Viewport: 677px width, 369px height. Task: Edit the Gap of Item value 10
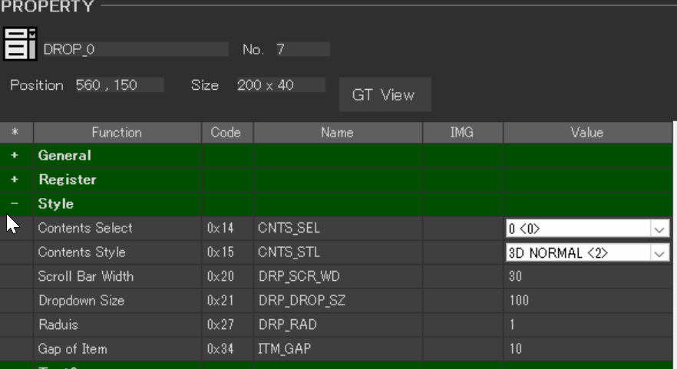(586, 349)
